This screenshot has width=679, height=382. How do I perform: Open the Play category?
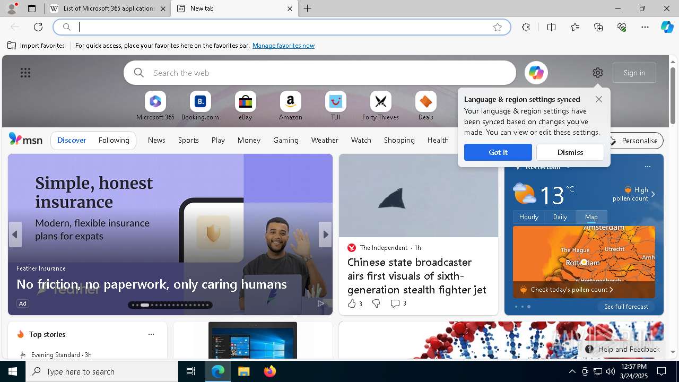click(x=218, y=140)
